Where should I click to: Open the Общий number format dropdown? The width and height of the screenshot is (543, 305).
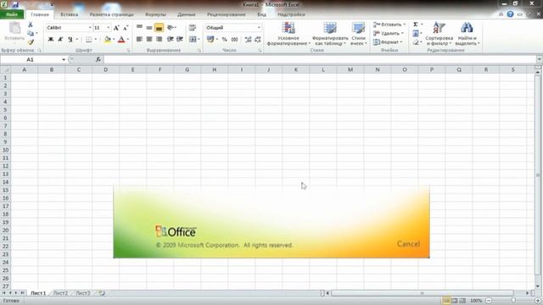pos(259,28)
